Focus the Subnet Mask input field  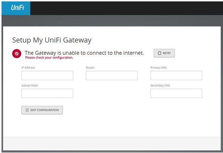[47, 93]
